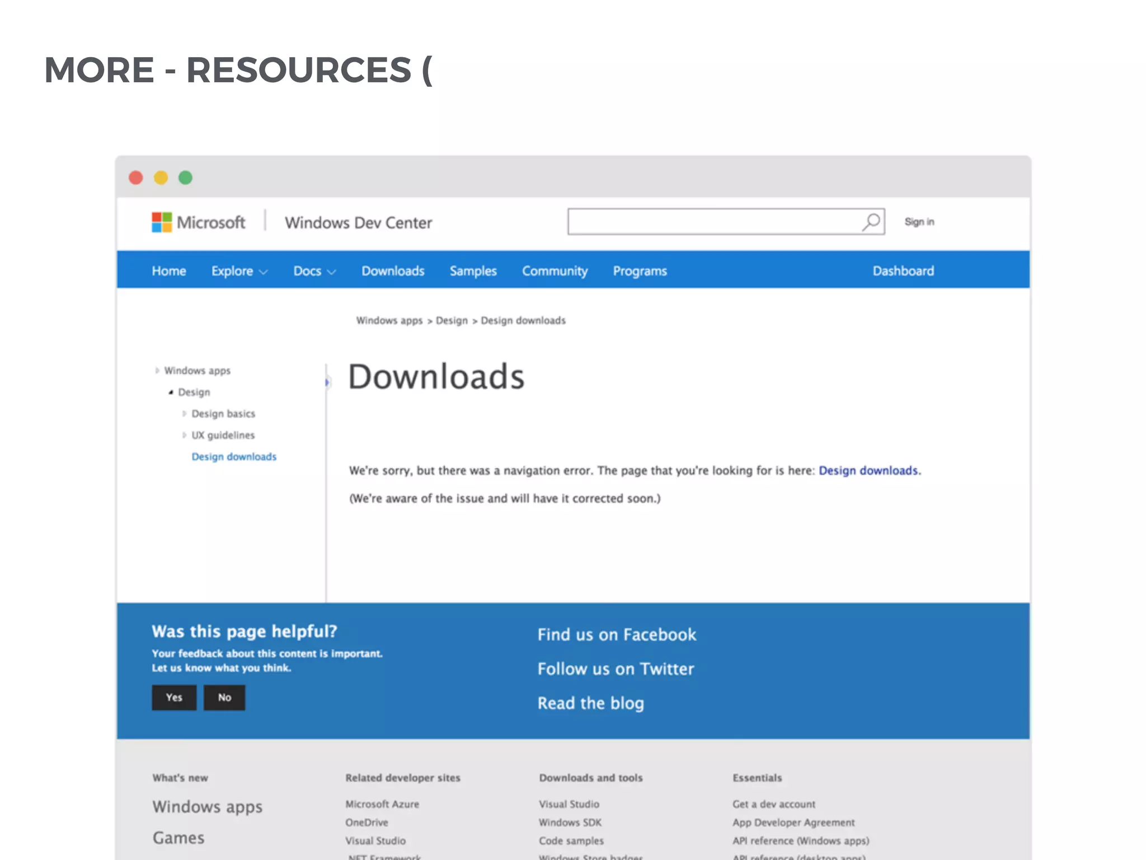Open the Downloads nav item
Viewport: 1146px width, 860px height.
pos(393,270)
